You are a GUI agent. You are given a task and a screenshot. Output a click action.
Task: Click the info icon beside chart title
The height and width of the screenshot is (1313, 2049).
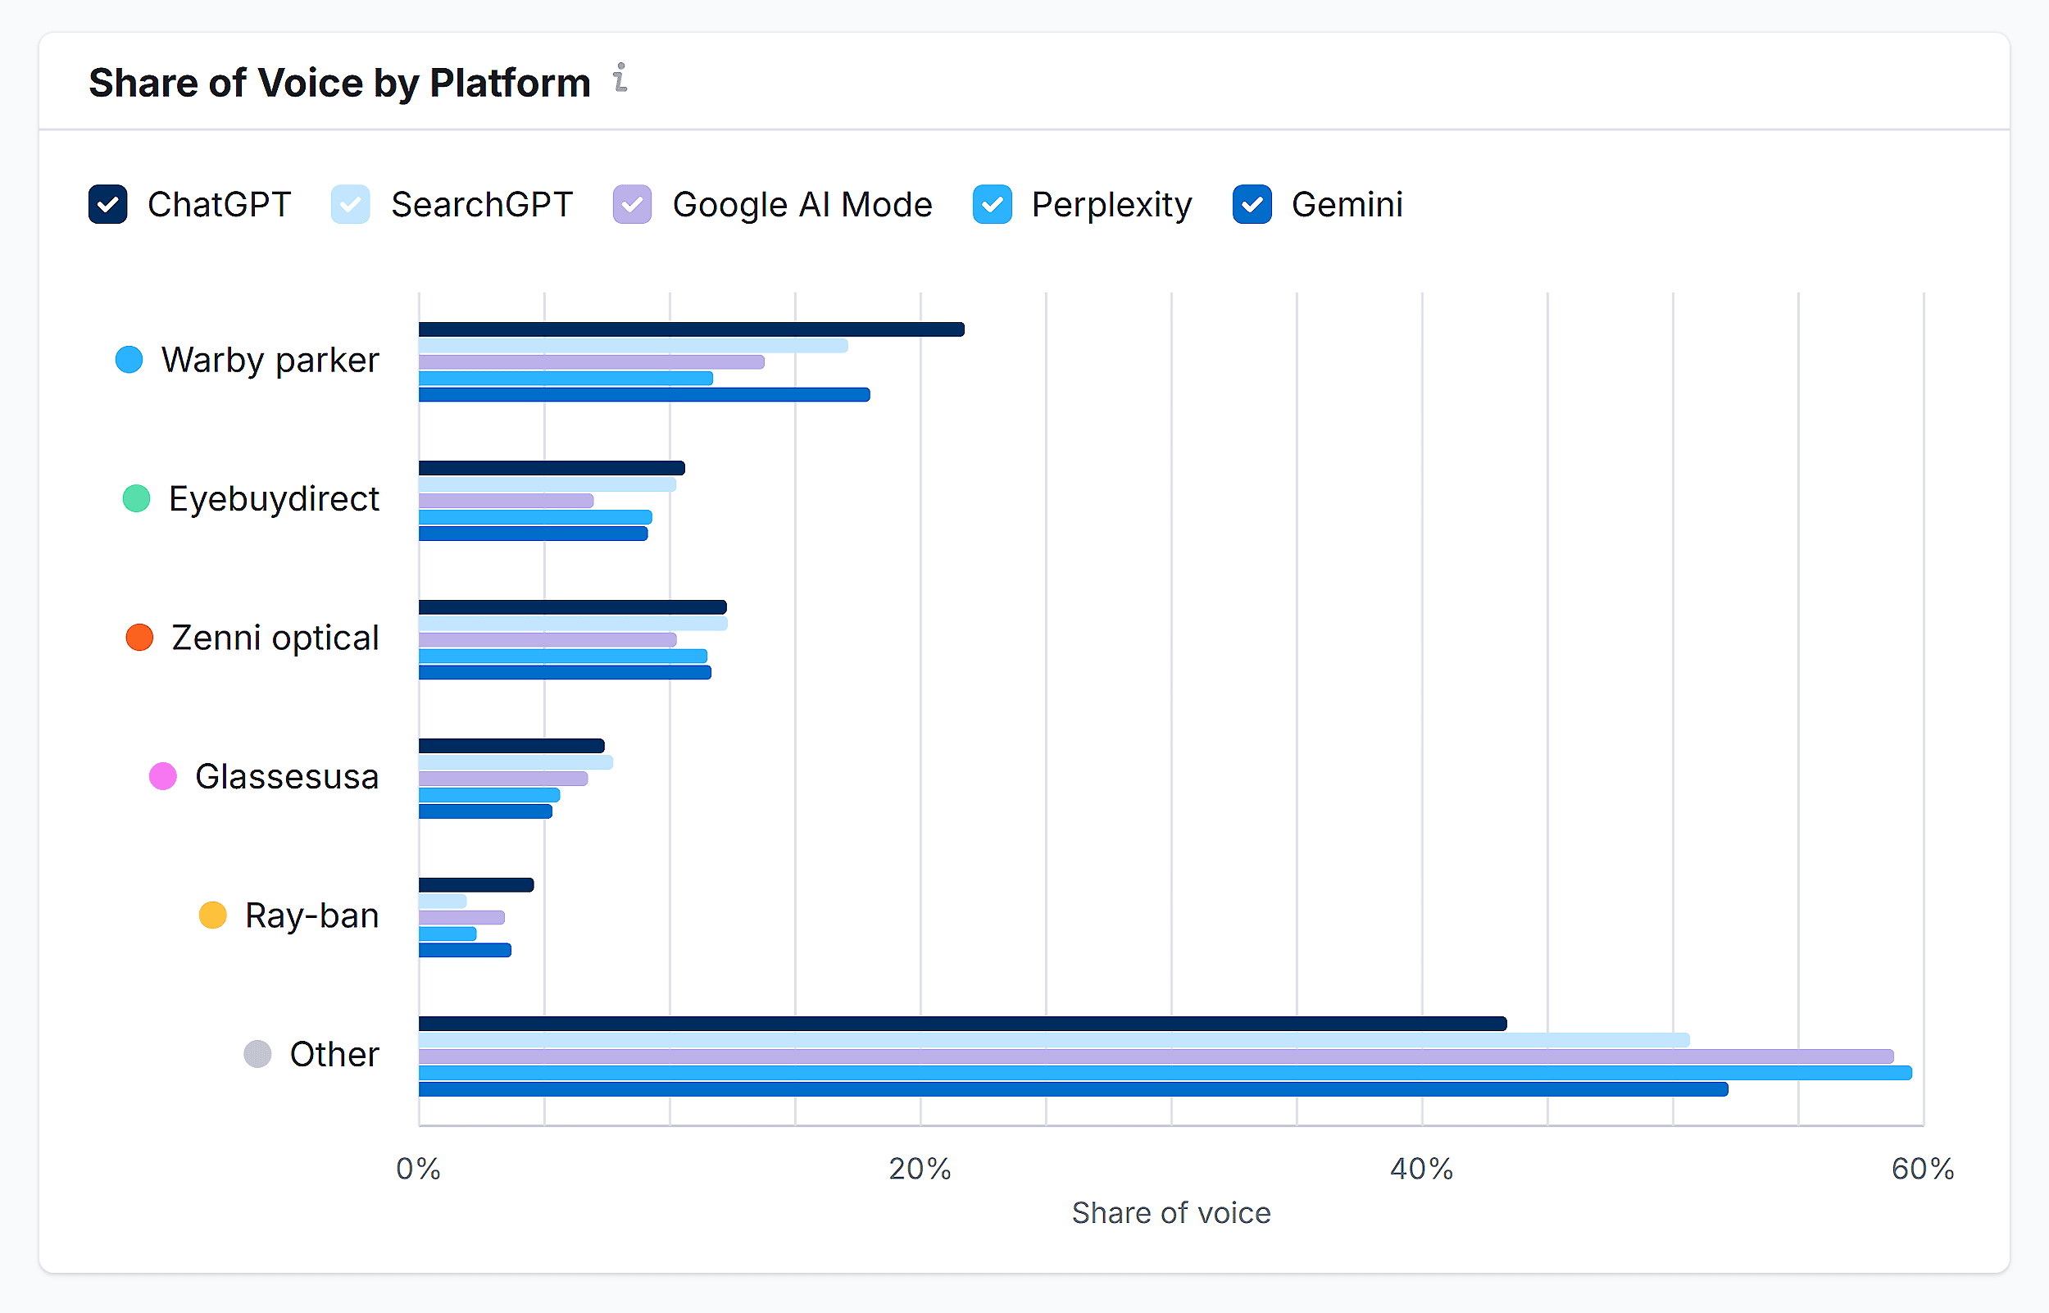(620, 79)
